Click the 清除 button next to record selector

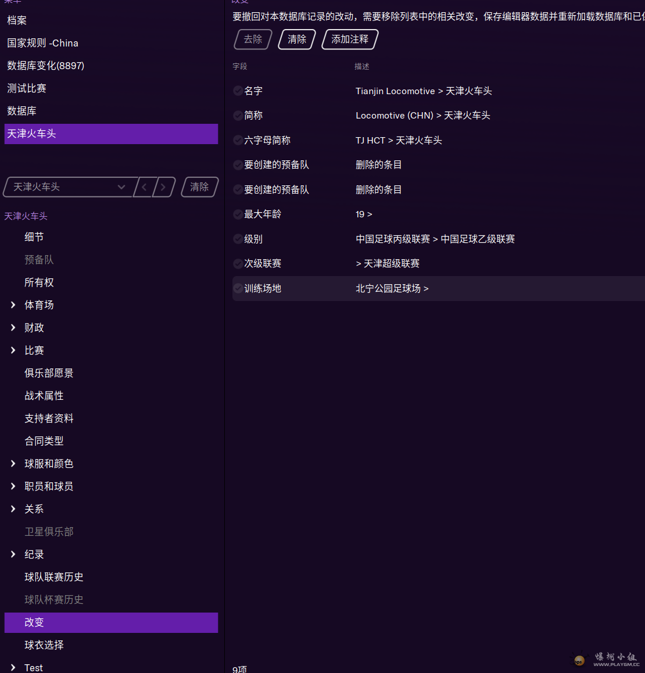[x=199, y=187]
